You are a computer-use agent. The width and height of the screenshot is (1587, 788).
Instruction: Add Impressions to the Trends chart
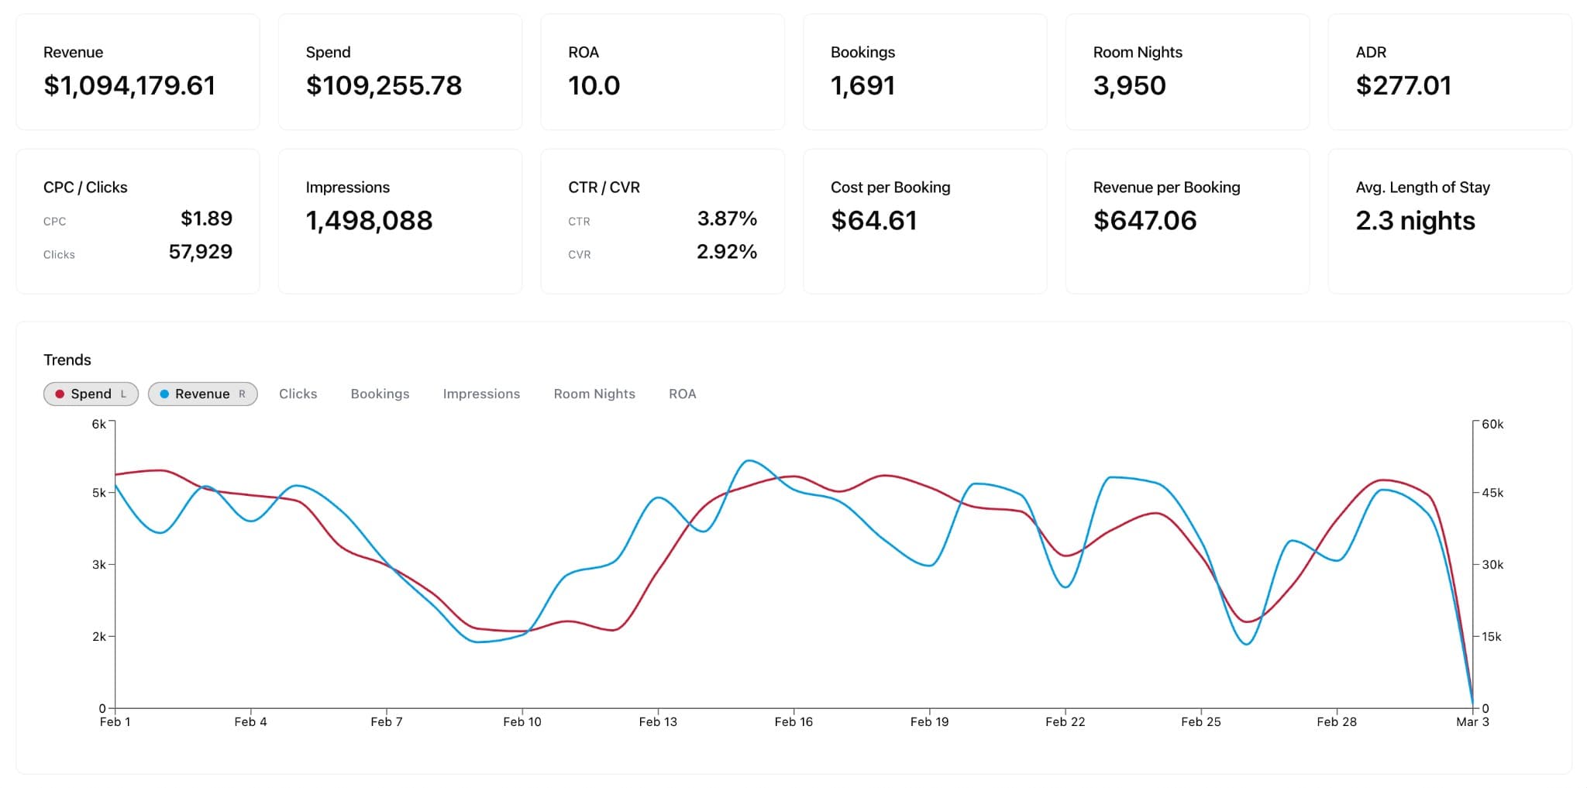click(x=481, y=394)
